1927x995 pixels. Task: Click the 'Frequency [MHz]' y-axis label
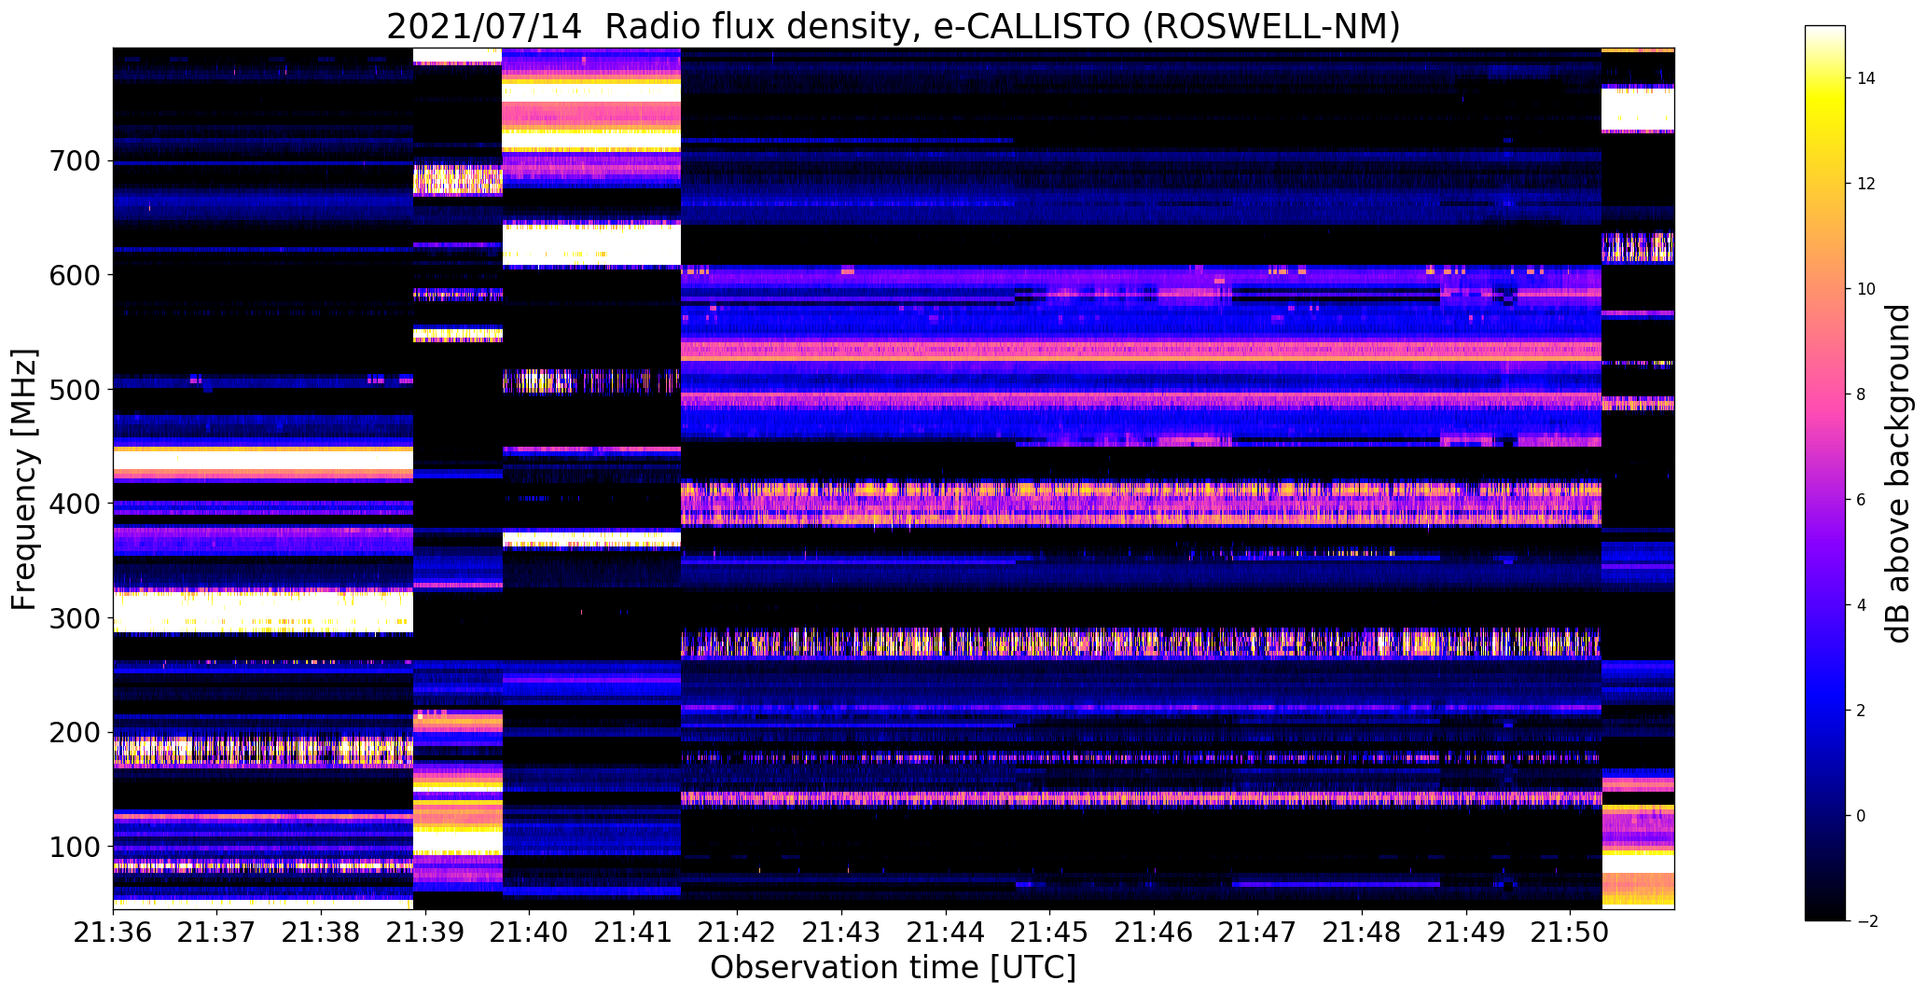24,479
